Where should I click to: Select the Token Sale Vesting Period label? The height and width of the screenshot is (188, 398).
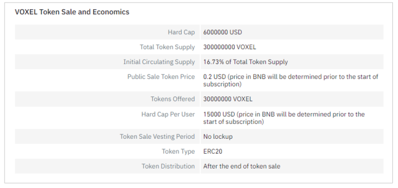coord(158,137)
